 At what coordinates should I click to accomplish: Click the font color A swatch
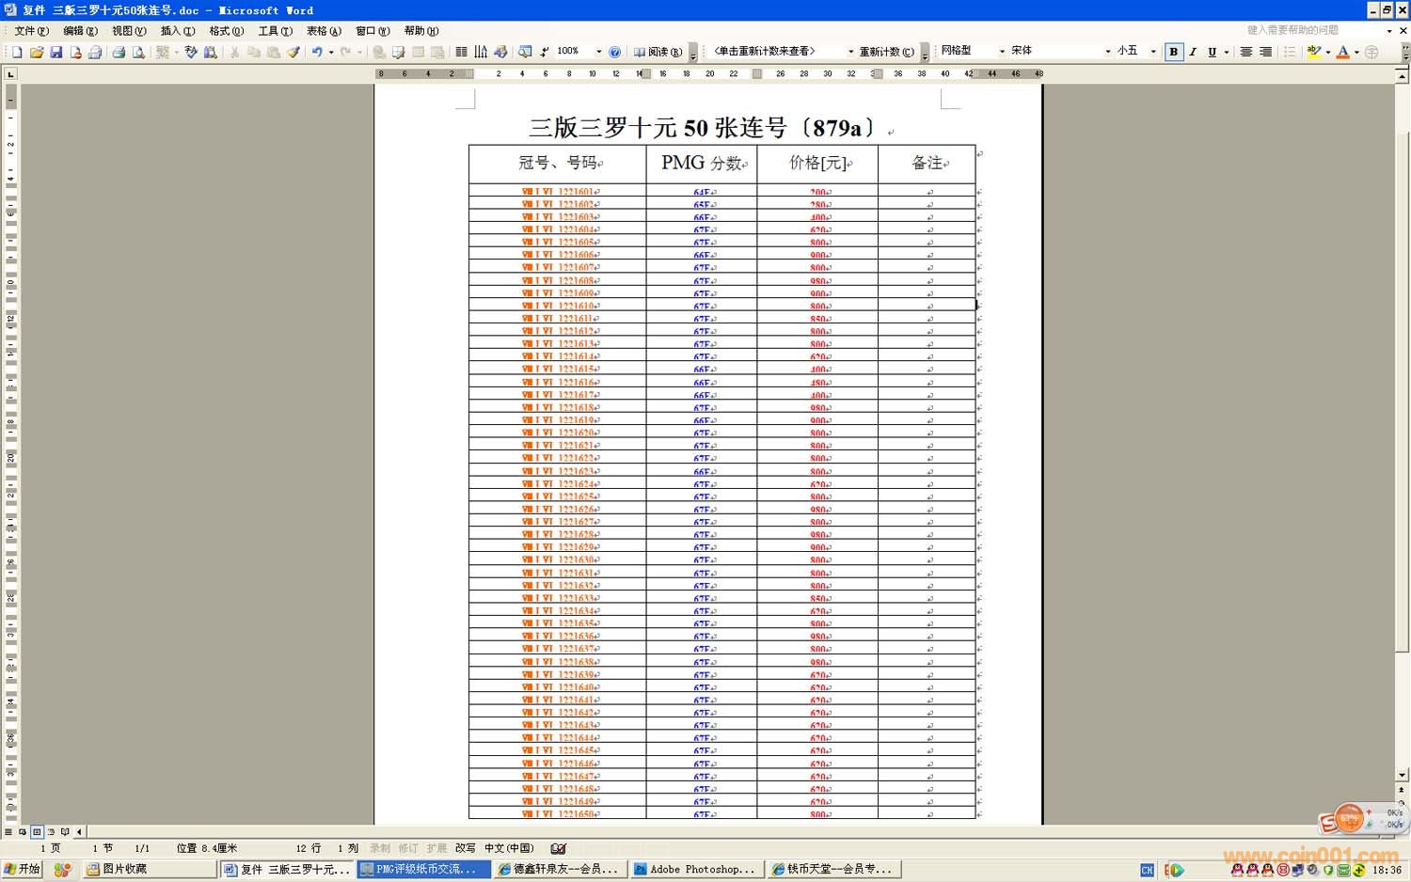[x=1342, y=52]
